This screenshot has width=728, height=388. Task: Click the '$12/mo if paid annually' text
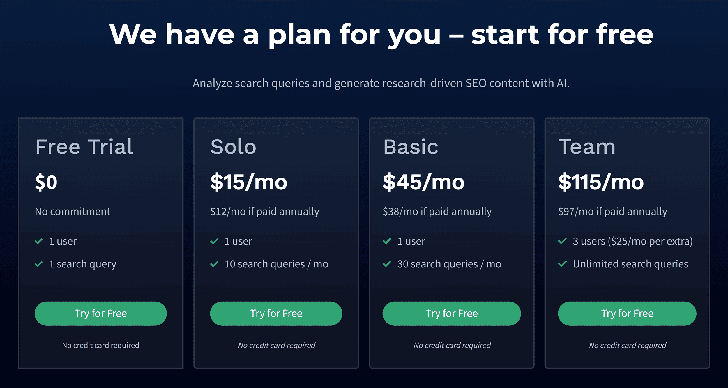click(x=265, y=212)
